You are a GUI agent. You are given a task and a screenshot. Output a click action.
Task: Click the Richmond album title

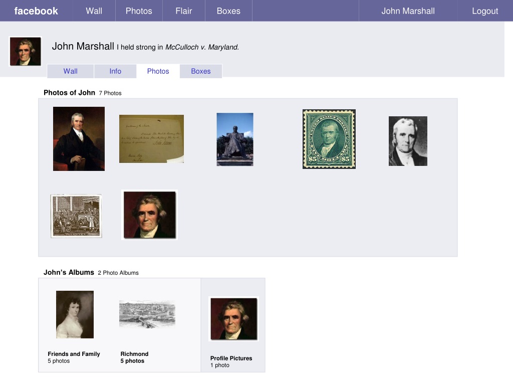134,354
